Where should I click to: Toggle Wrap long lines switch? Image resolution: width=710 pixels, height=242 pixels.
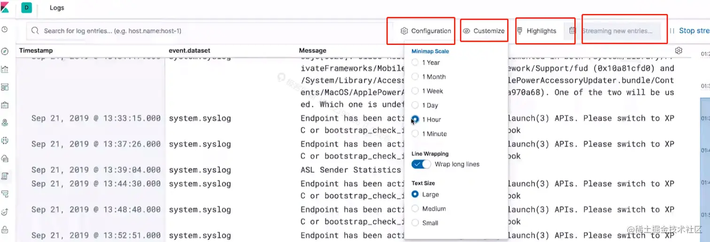[x=421, y=164]
